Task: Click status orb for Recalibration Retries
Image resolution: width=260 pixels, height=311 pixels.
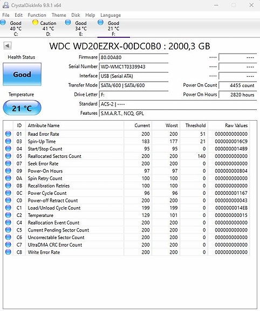Action: coord(8,186)
